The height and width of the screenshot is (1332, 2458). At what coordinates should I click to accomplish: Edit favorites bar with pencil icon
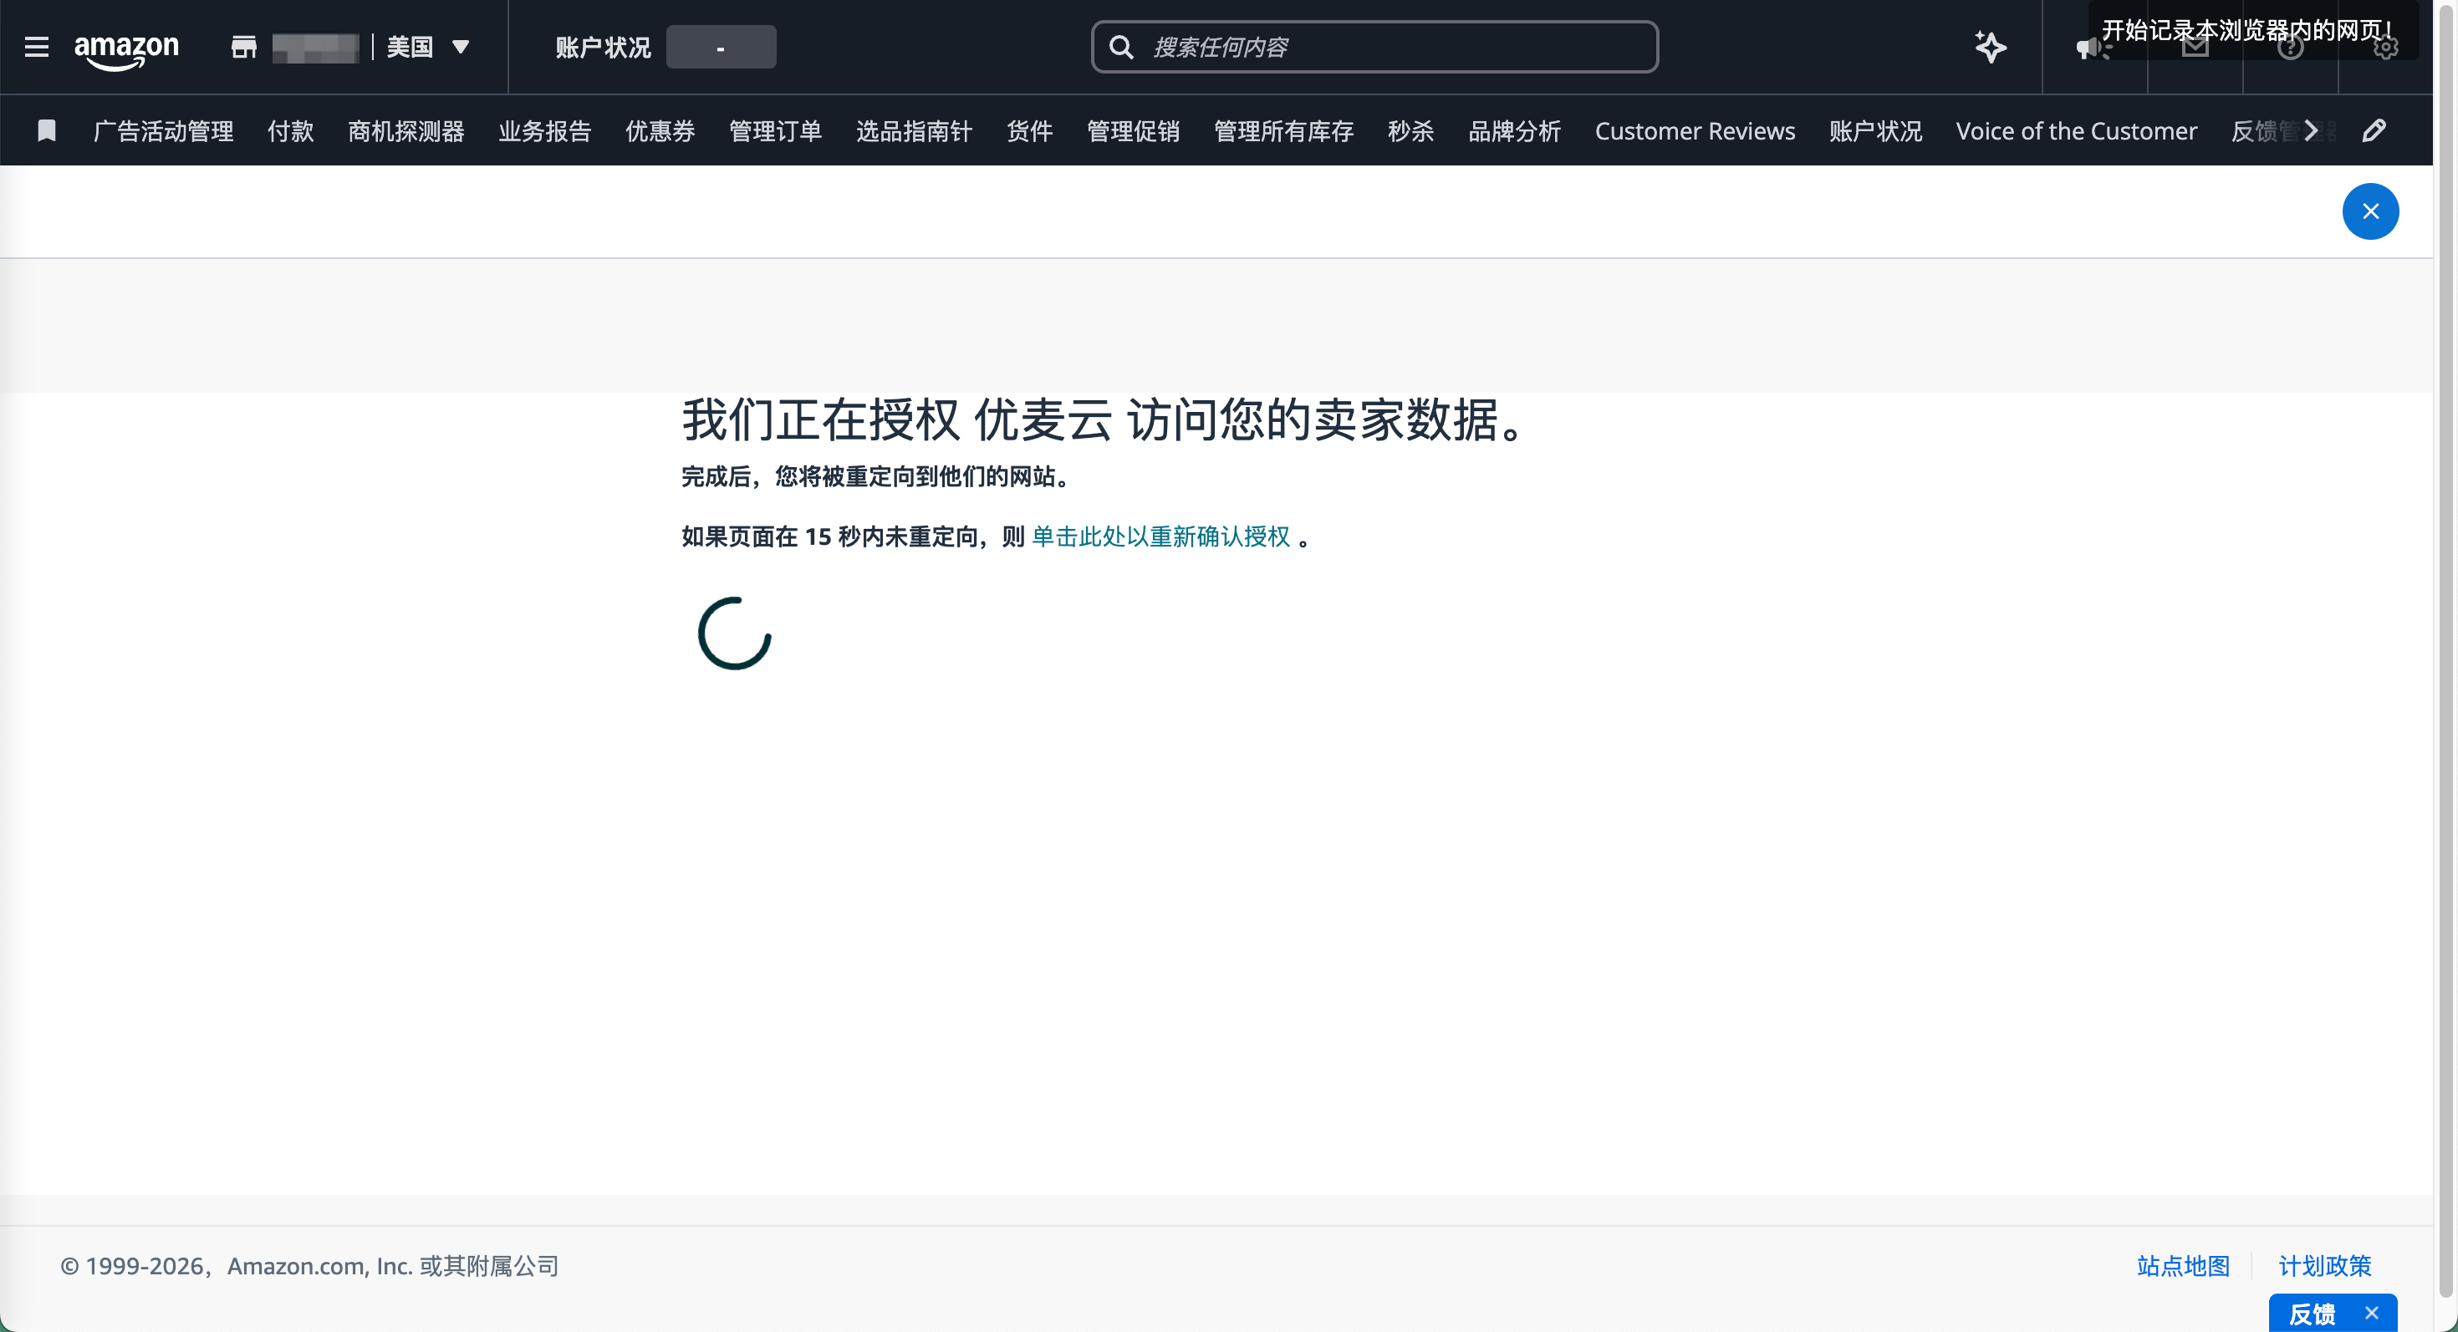[2375, 130]
